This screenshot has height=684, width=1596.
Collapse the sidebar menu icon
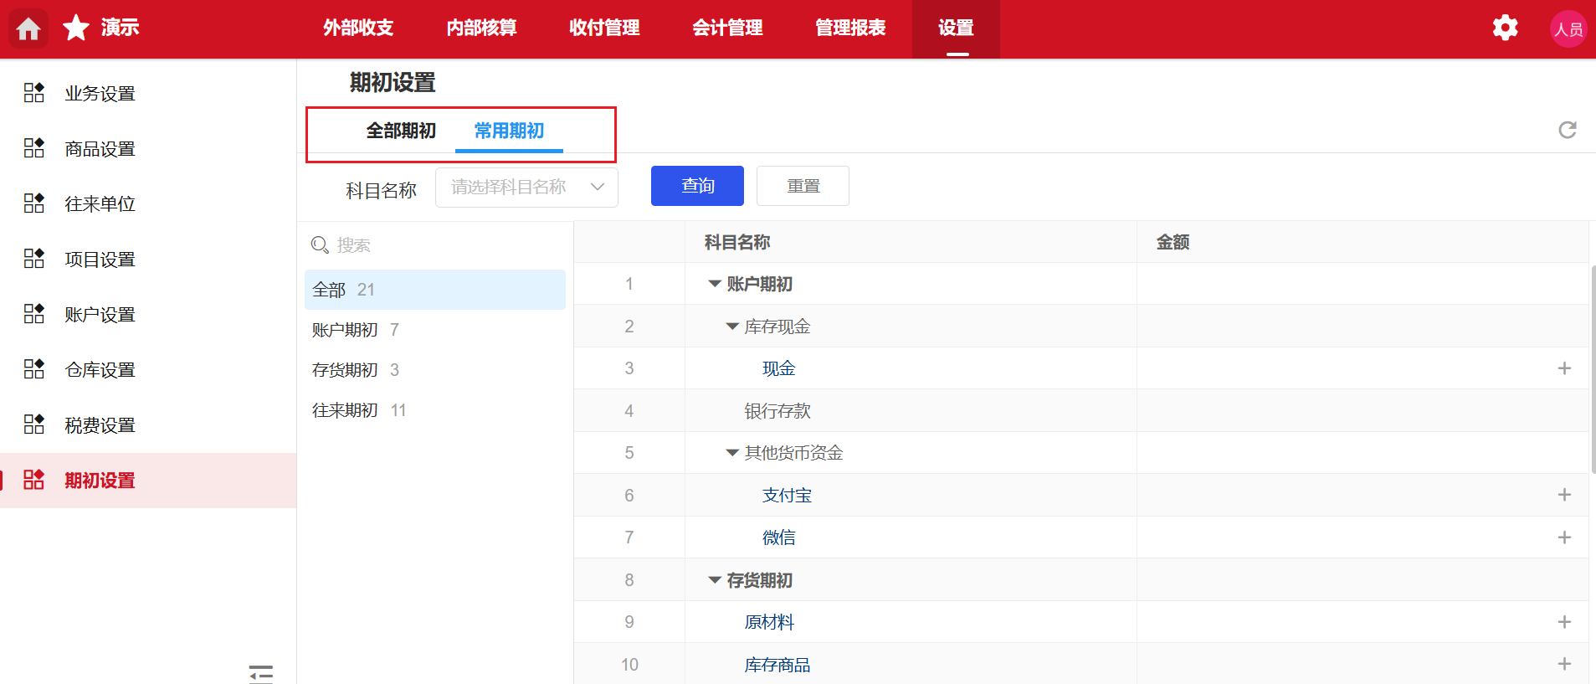(x=261, y=673)
